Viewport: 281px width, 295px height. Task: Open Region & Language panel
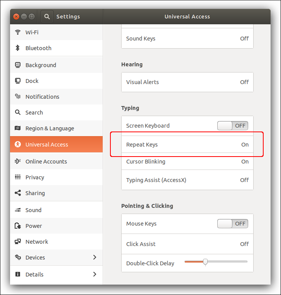point(56,128)
